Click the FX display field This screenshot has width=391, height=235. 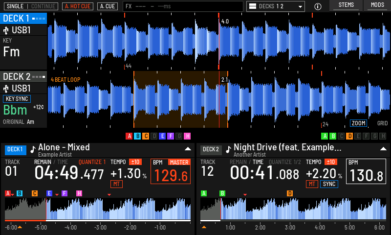coord(183,6)
